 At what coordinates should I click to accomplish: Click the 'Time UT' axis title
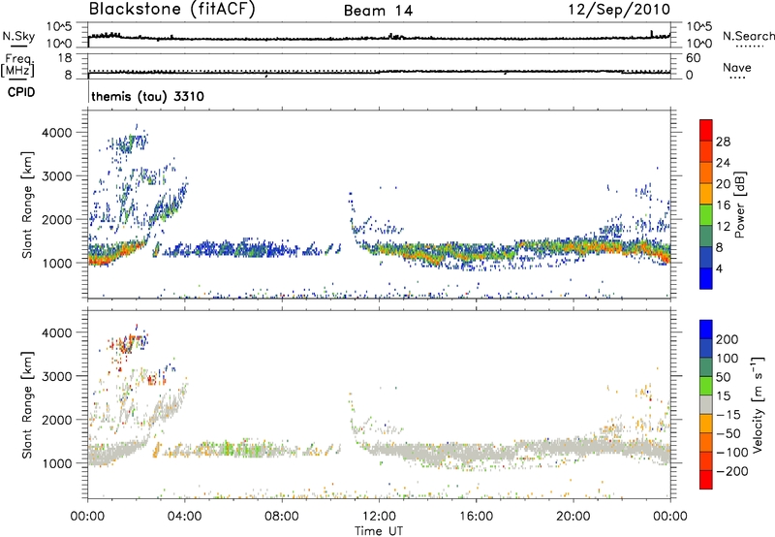[379, 531]
